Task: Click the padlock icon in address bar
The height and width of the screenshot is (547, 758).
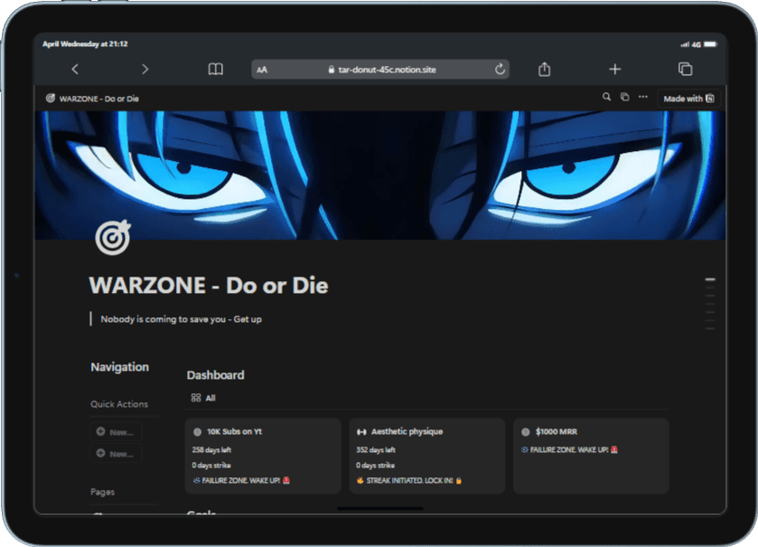Action: pyautogui.click(x=332, y=70)
